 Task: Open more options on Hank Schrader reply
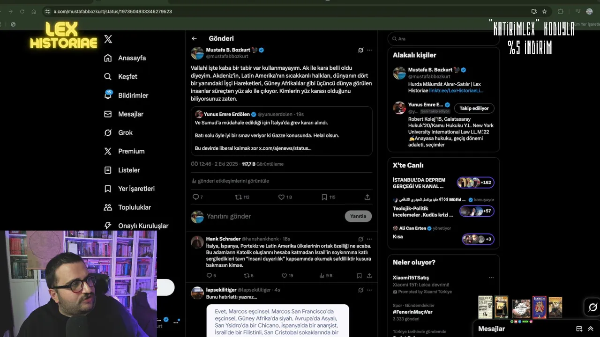pyautogui.click(x=369, y=239)
